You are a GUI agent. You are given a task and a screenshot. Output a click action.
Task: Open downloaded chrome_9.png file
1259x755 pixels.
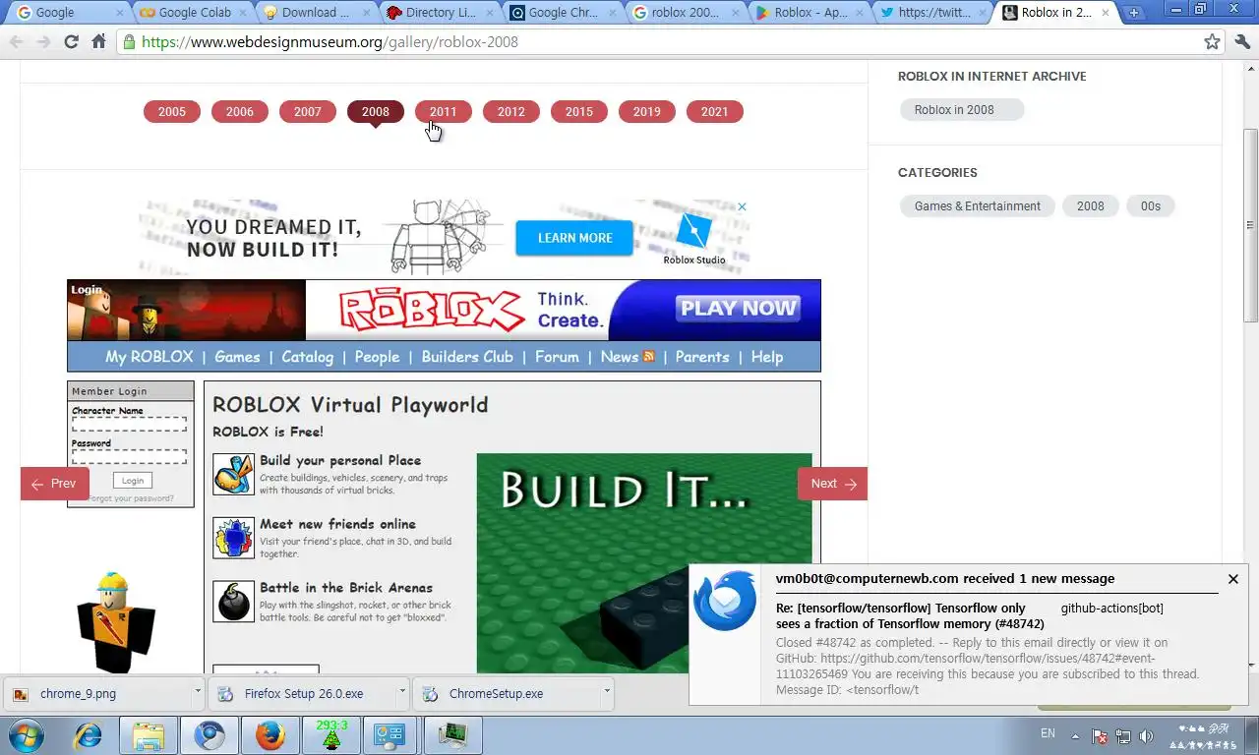tap(98, 693)
